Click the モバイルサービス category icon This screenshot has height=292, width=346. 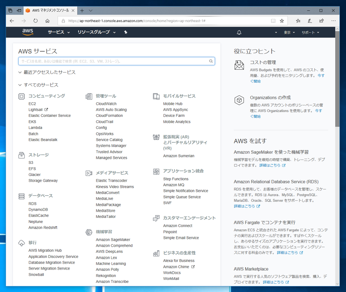156,96
